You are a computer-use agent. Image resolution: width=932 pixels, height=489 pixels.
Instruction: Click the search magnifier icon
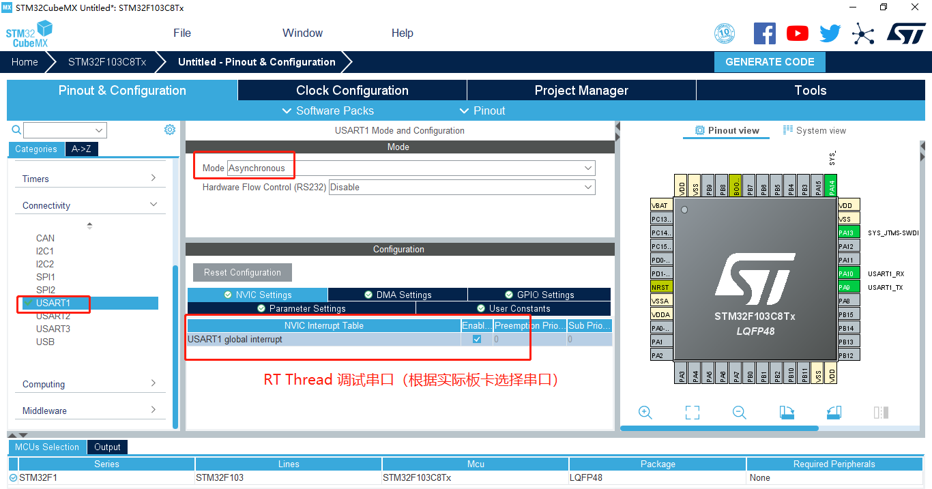point(17,130)
